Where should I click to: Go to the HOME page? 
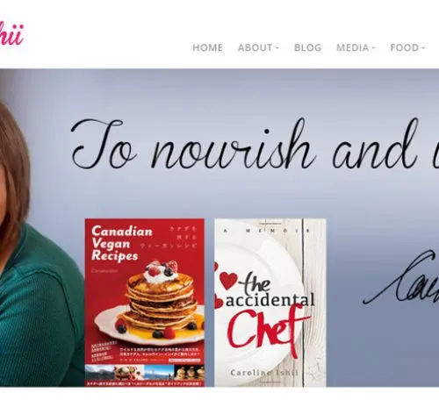(207, 47)
